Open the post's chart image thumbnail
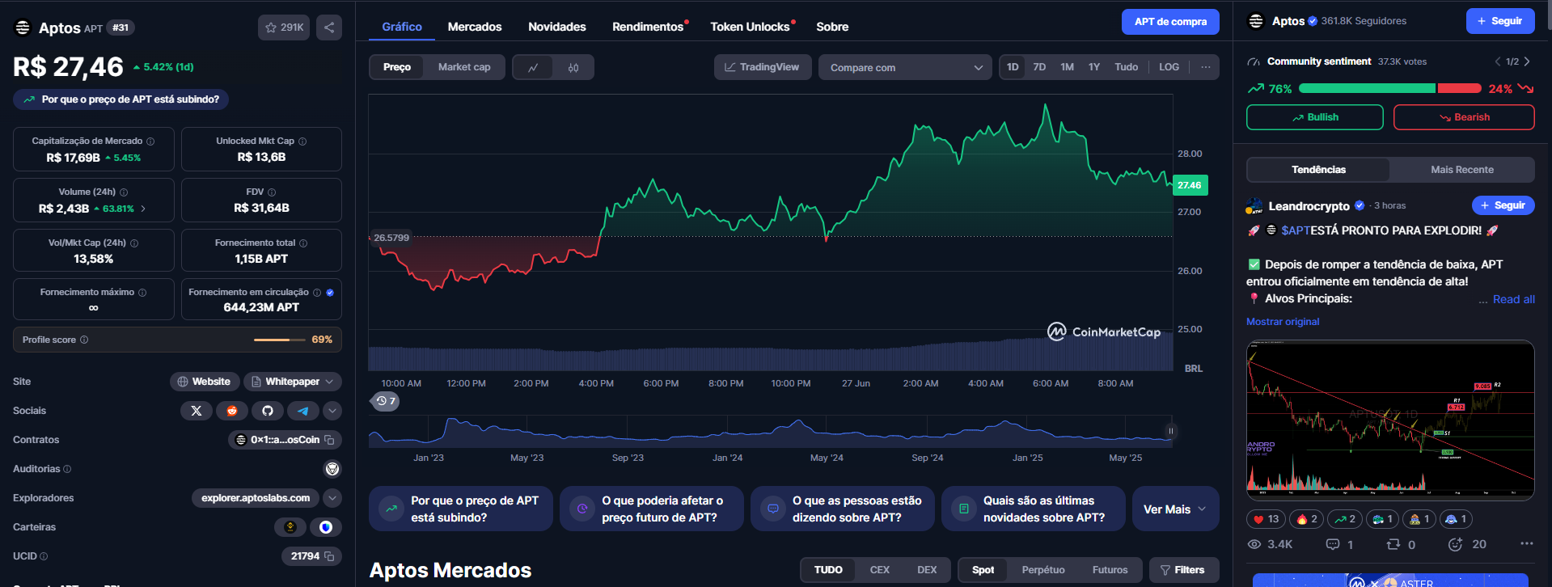 [1390, 420]
